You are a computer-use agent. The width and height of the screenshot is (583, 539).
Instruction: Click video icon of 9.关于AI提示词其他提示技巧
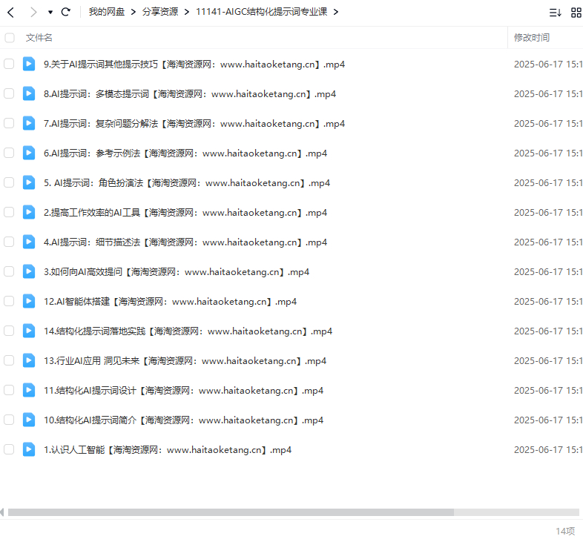pos(29,64)
